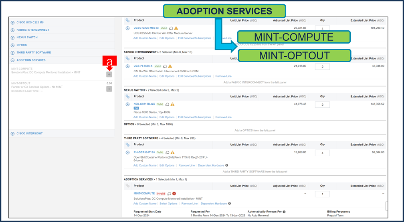
Task: Open the UCS-FI-6536-X product link
Action: (x=143, y=66)
